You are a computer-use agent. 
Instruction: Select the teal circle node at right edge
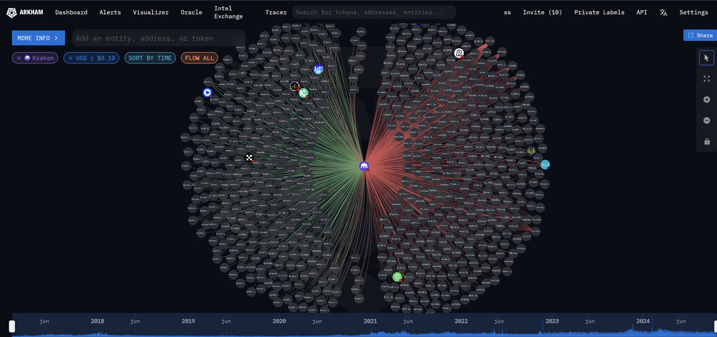545,164
